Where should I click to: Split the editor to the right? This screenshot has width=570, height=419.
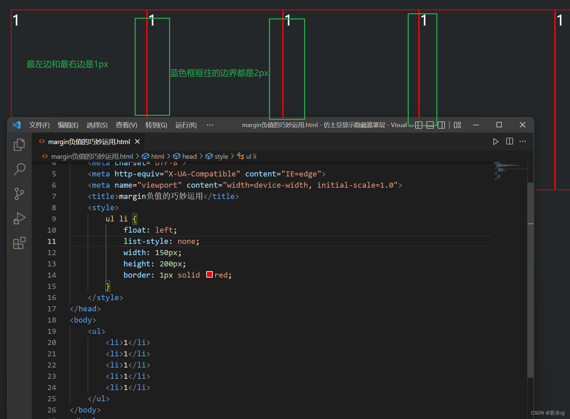[x=510, y=141]
